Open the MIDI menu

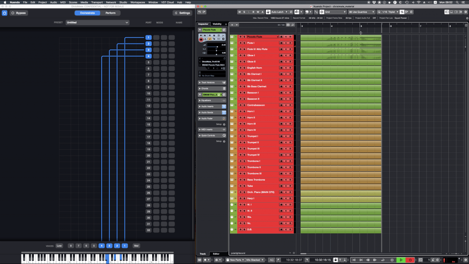63,2
